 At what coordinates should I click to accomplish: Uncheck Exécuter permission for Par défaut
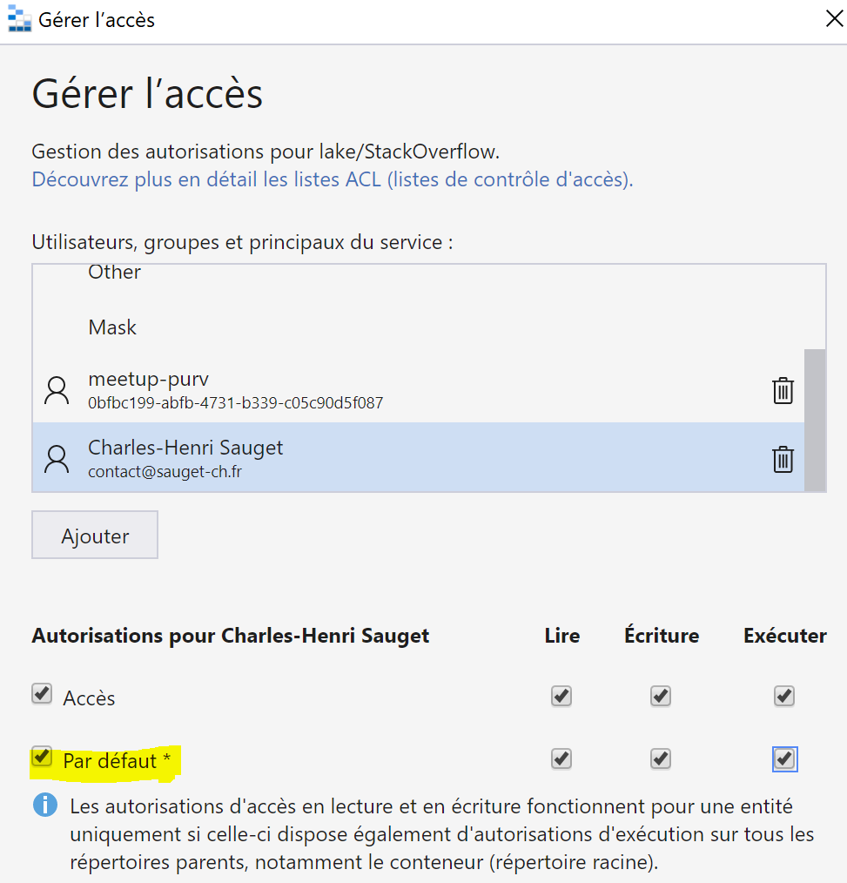[x=784, y=759]
